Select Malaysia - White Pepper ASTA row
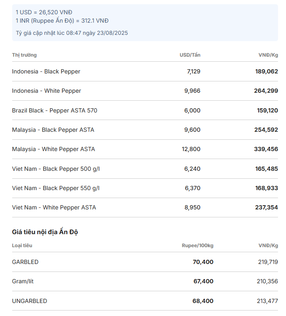Screen dimensions: 286x316 pos(145,149)
